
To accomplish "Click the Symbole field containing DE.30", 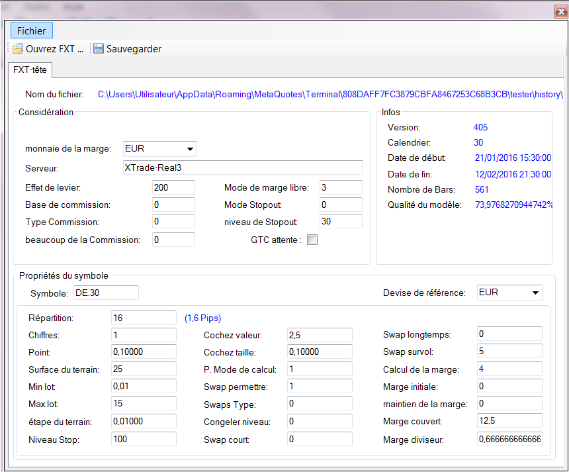I will (106, 293).
